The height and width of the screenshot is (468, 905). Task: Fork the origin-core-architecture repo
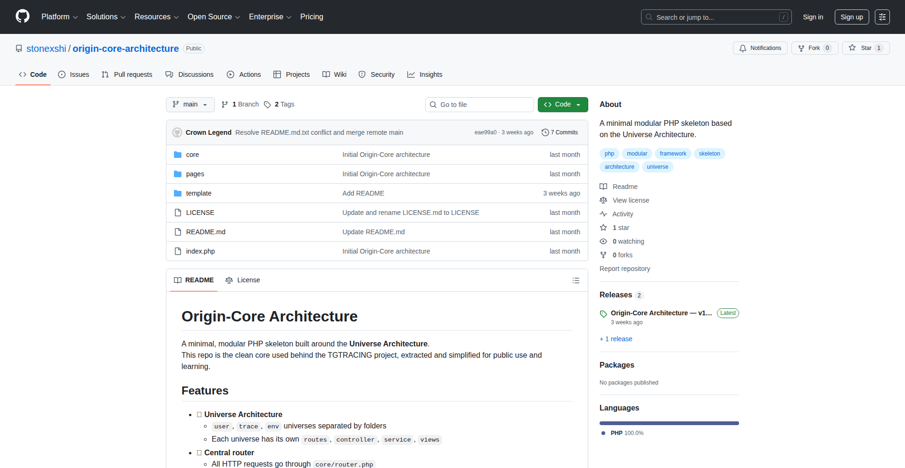tap(809, 48)
